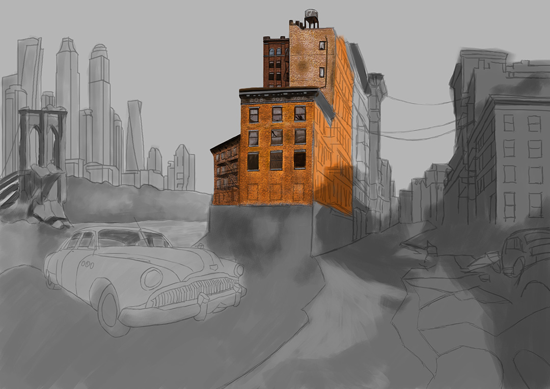Click the shadowed car on the right sidewalk

pos(519,252)
